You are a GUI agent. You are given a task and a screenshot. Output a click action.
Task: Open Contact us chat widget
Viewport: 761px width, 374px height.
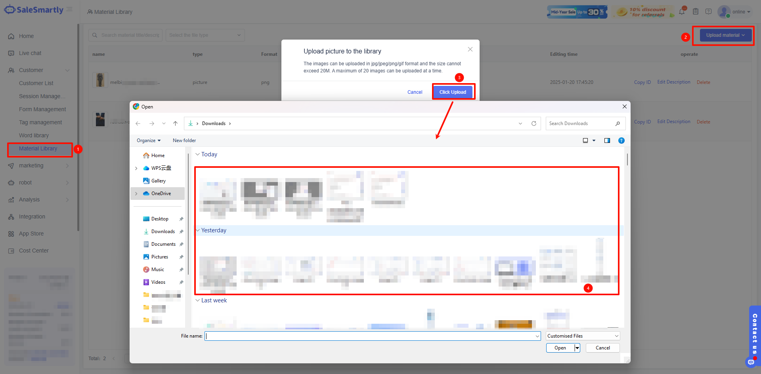pyautogui.click(x=755, y=334)
